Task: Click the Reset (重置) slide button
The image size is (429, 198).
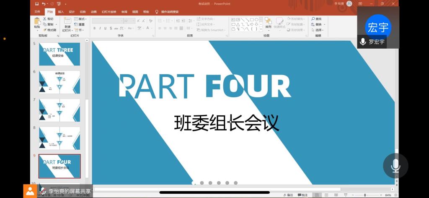Action: (80, 24)
